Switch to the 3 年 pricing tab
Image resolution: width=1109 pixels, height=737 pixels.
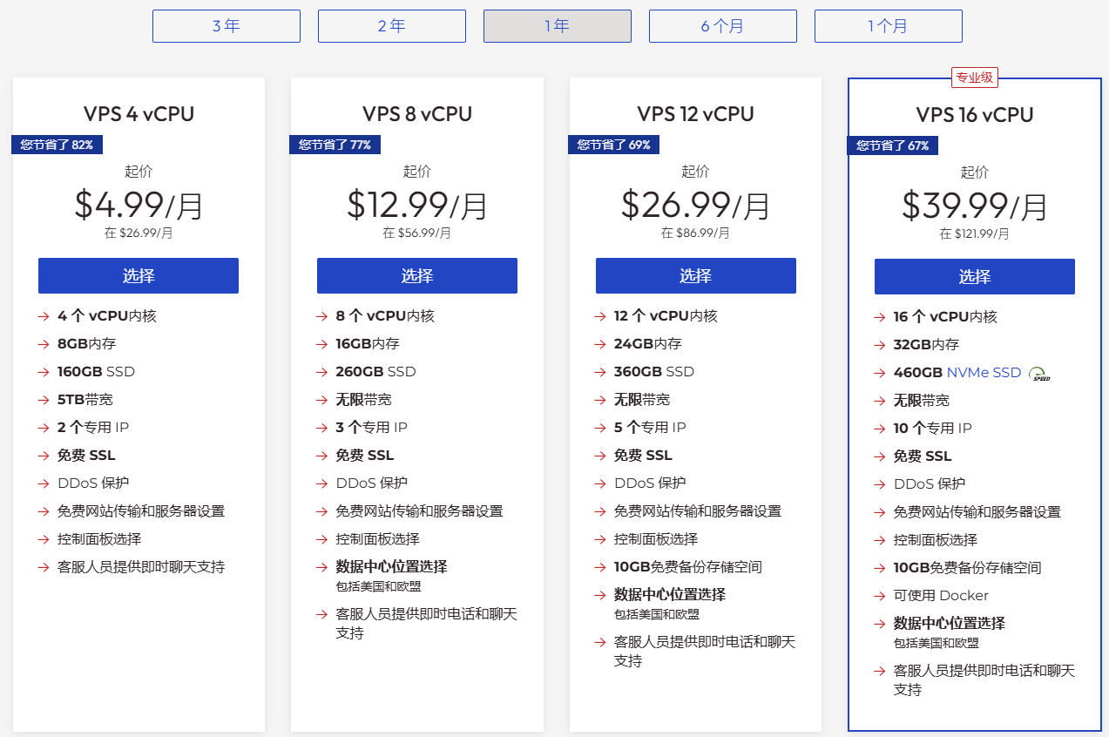pos(226,25)
